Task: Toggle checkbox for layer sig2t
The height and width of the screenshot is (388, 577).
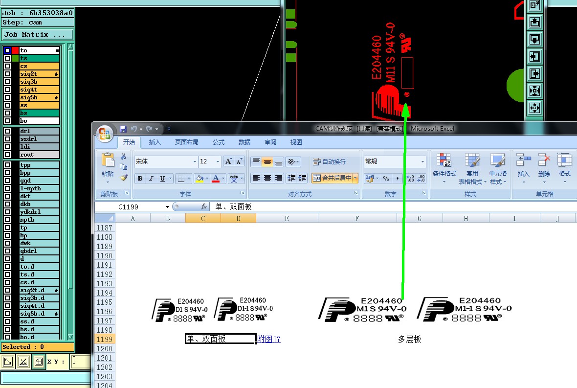Action: 7,74
